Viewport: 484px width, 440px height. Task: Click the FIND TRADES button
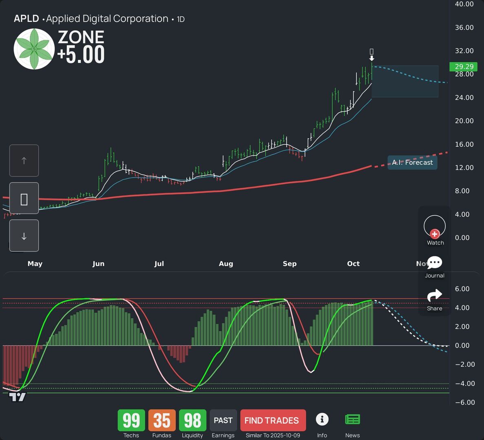pyautogui.click(x=273, y=420)
